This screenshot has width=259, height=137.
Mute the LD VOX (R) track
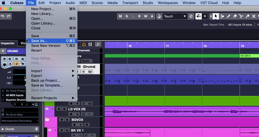tap(59, 109)
